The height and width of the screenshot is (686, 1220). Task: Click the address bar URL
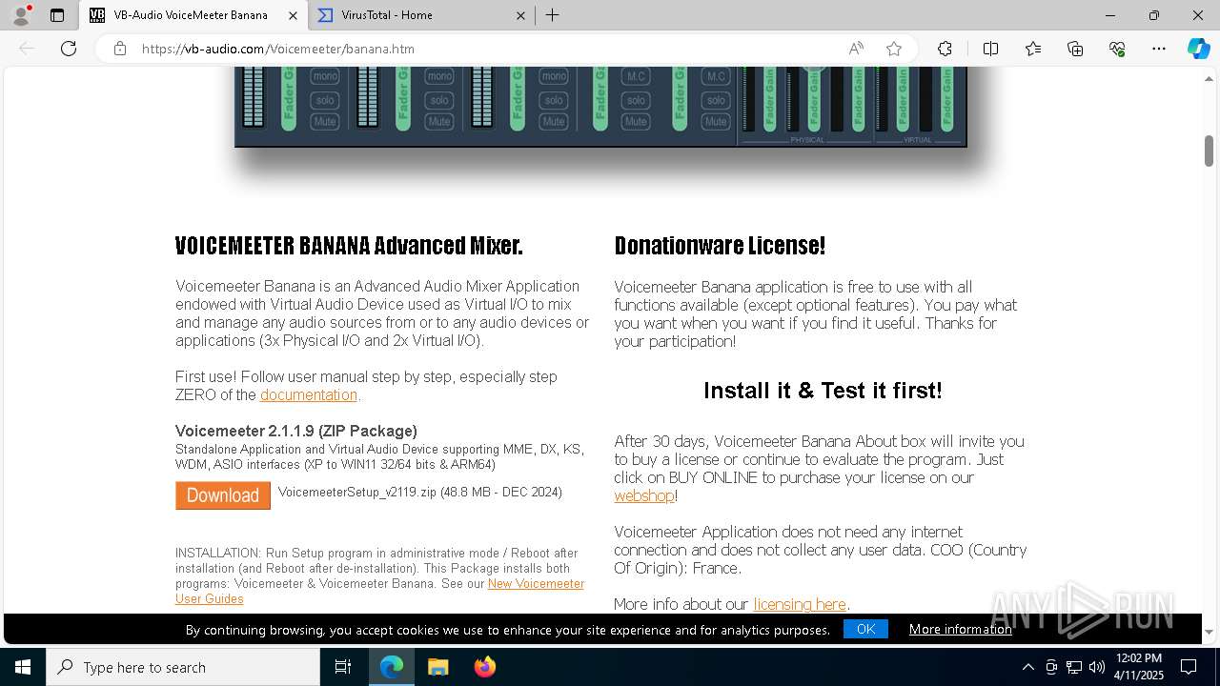(x=277, y=49)
